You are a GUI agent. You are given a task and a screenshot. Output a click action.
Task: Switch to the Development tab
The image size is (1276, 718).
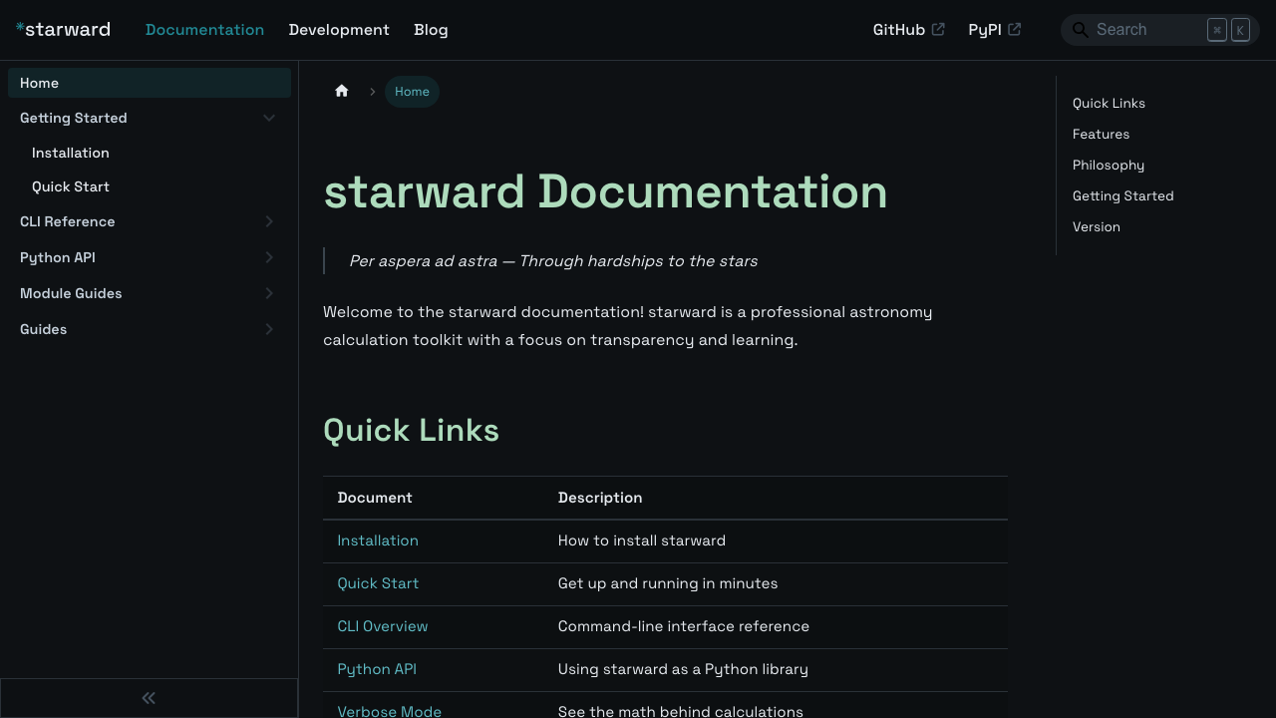pos(339,30)
